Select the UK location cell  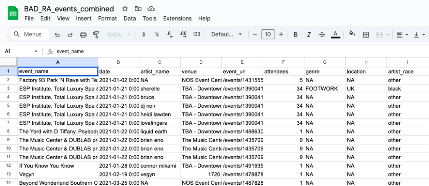click(x=366, y=88)
